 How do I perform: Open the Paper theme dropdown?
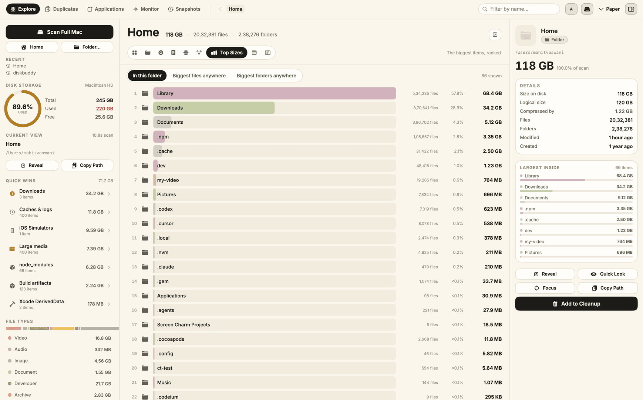[609, 9]
